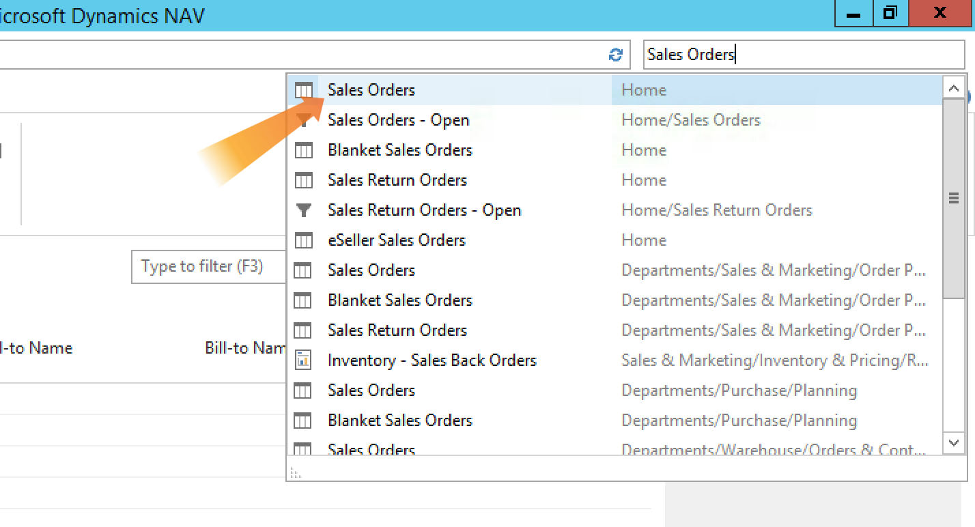This screenshot has height=527, width=975.
Task: Restore down the Dynamics NAV window
Action: [890, 13]
